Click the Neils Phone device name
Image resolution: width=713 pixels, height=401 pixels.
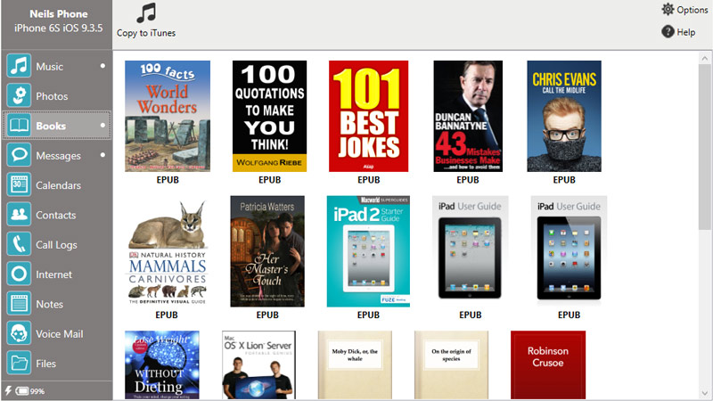point(59,14)
